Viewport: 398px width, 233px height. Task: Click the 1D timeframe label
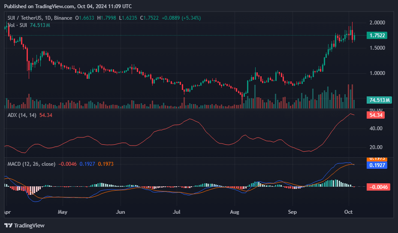[48, 18]
